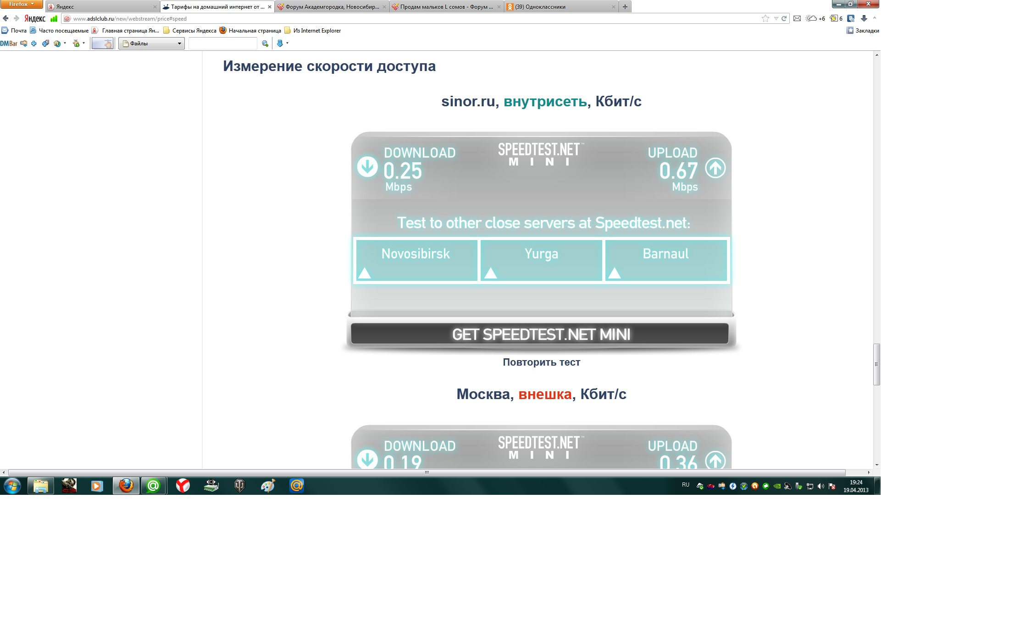Expand the DMBar green tool dropdown arrow
This screenshot has width=1009, height=630.
click(83, 43)
